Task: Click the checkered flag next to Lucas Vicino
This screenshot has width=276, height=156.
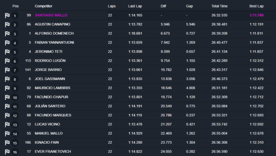Action: (x=7, y=124)
